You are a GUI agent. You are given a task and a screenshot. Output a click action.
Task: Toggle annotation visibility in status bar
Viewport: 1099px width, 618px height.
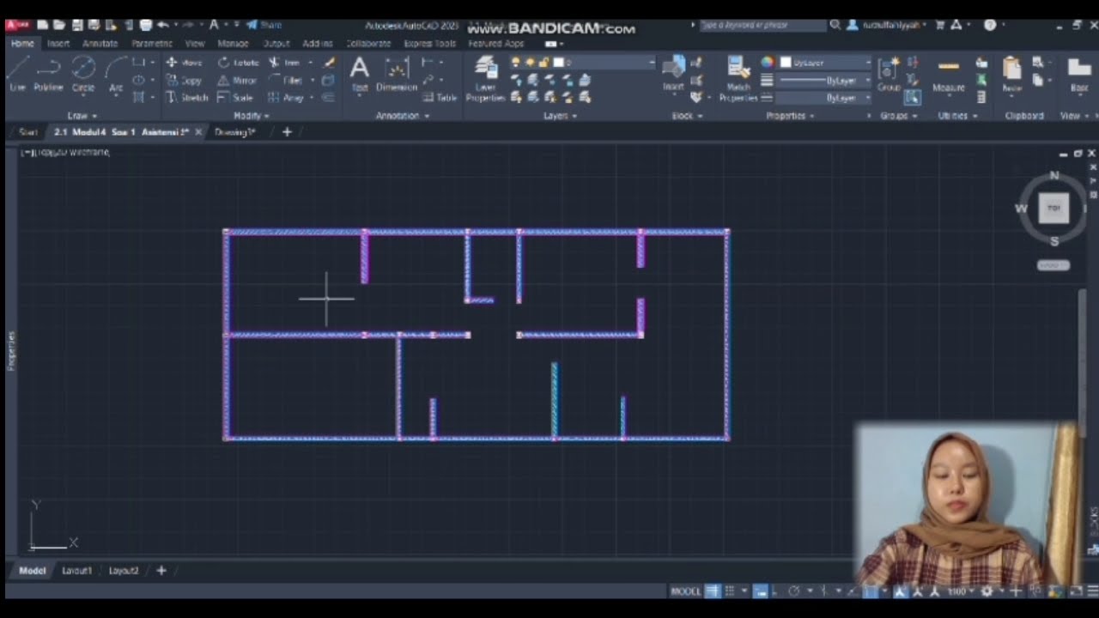(x=901, y=591)
